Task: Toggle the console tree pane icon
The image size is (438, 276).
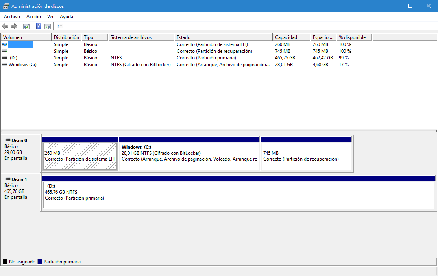Action: click(x=26, y=26)
